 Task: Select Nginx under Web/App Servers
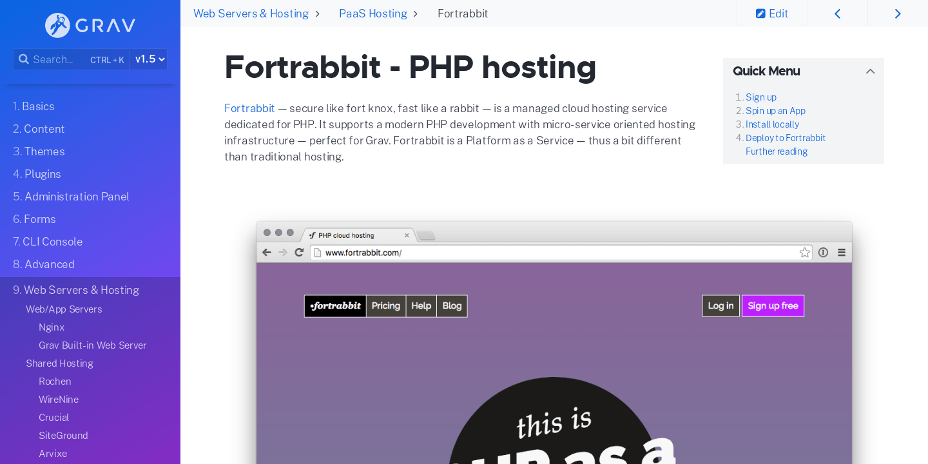click(x=52, y=327)
